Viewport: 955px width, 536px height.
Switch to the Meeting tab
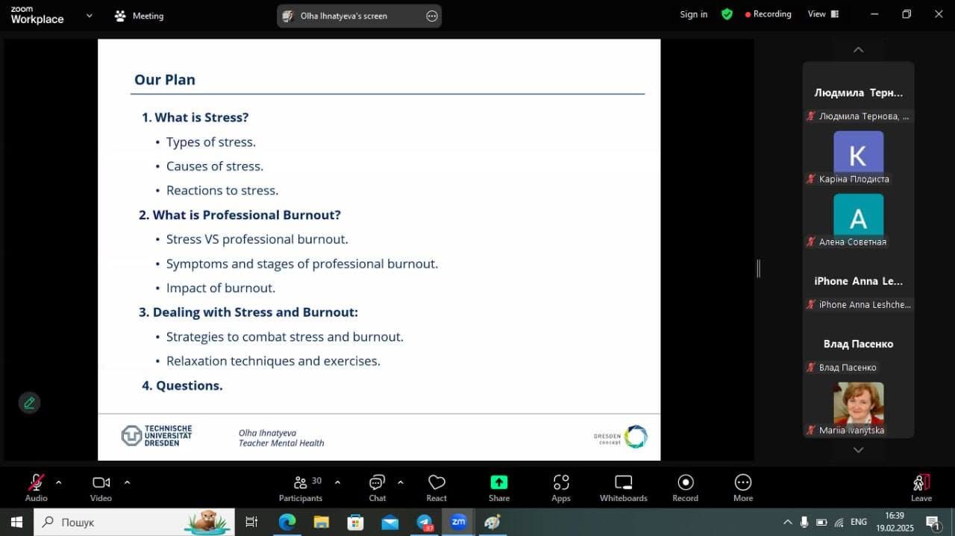139,16
